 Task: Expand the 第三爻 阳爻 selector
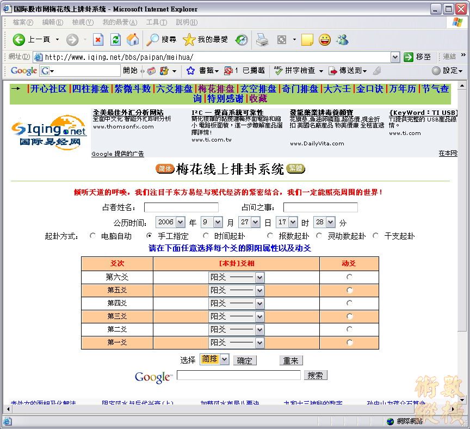coord(259,317)
